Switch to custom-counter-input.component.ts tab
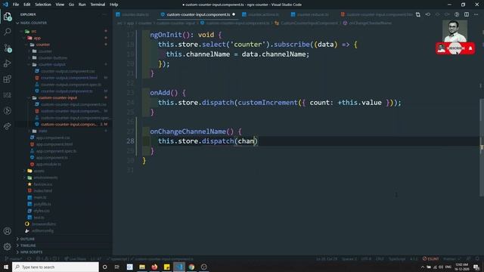The height and width of the screenshot is (272, 484). tap(198, 14)
